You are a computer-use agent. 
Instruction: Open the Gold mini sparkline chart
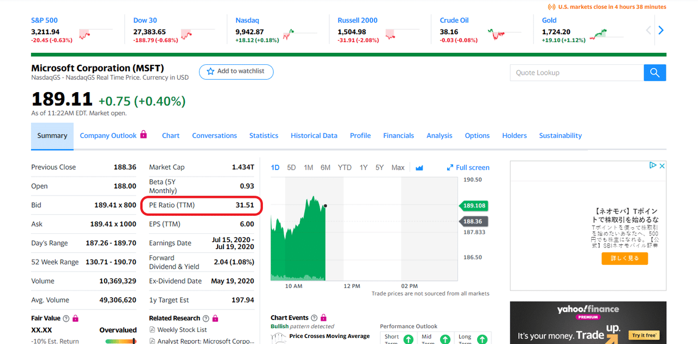point(607,34)
